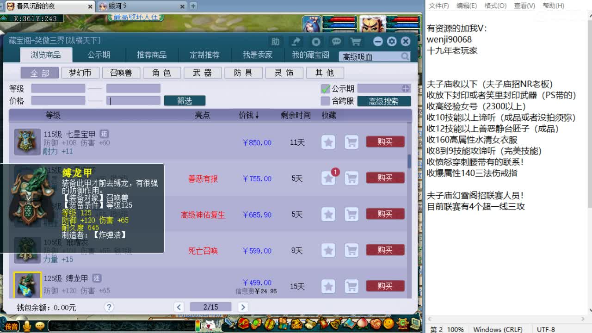Viewport: 592px width, 333px height.
Task: Open the 文件(F) menu in Notepad
Action: tap(439, 6)
